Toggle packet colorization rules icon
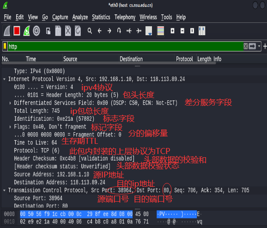This screenshot has height=228, width=267. tap(161, 31)
